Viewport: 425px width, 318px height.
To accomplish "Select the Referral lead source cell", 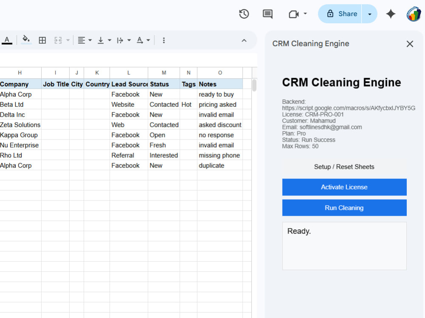I will point(129,155).
